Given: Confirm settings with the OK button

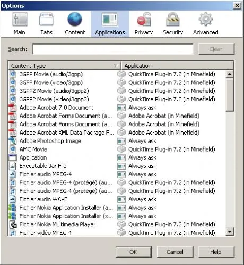Looking at the screenshot, I should [134, 252].
